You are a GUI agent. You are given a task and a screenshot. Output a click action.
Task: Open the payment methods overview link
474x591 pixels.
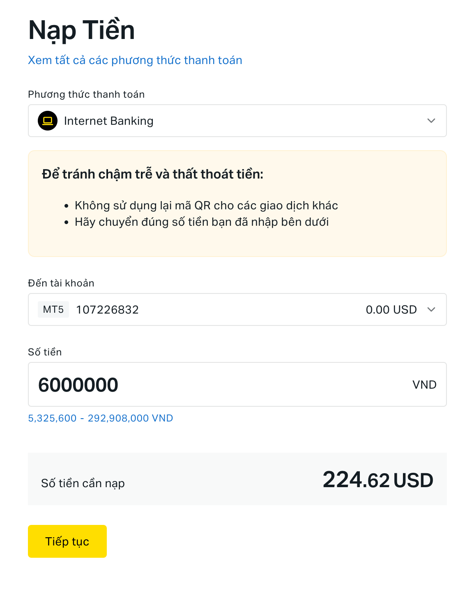pyautogui.click(x=135, y=60)
